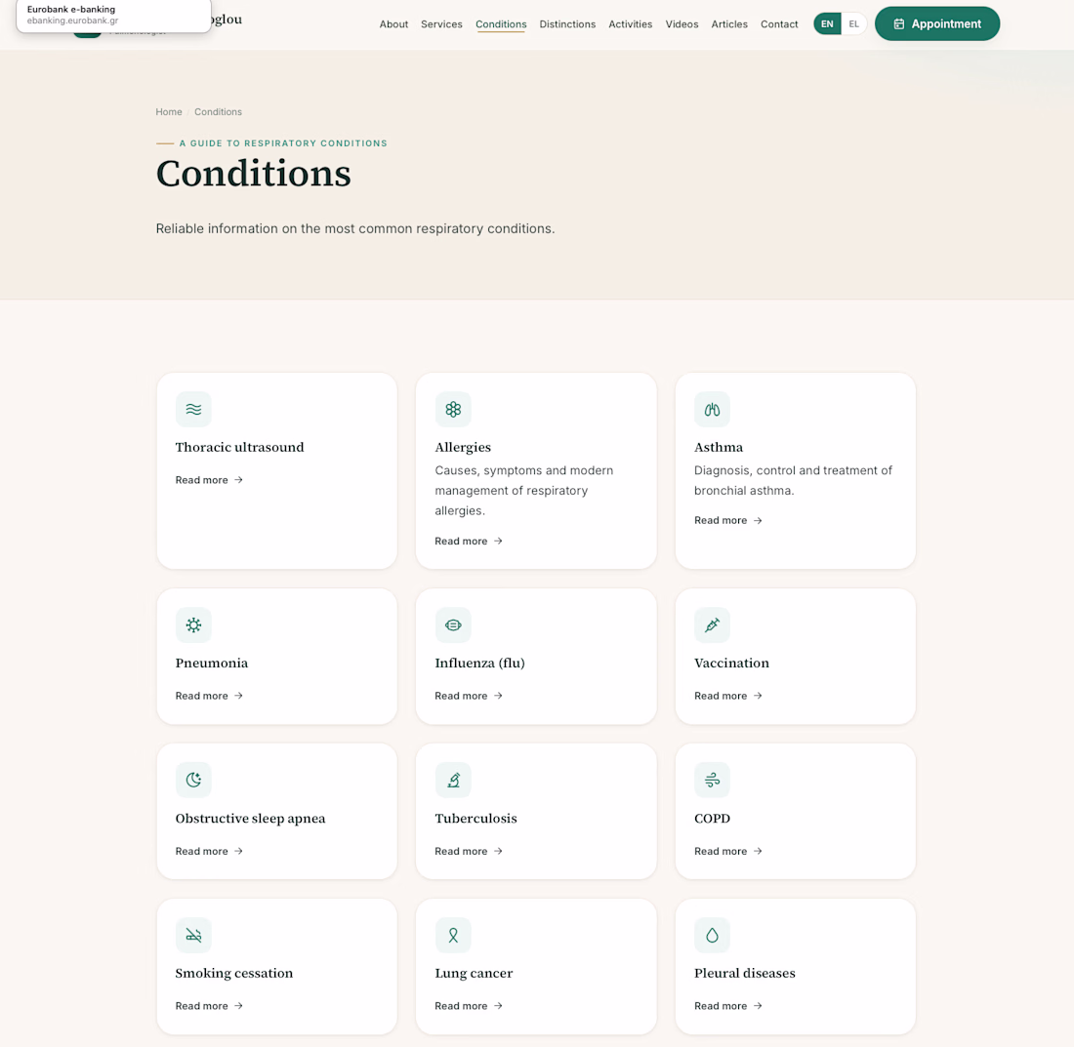Click the Lung cancer card title
Screen dimensions: 1074x1047
[x=474, y=973]
